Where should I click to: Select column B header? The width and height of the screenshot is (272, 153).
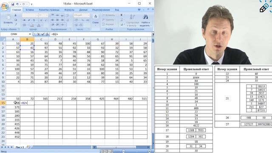27,40
